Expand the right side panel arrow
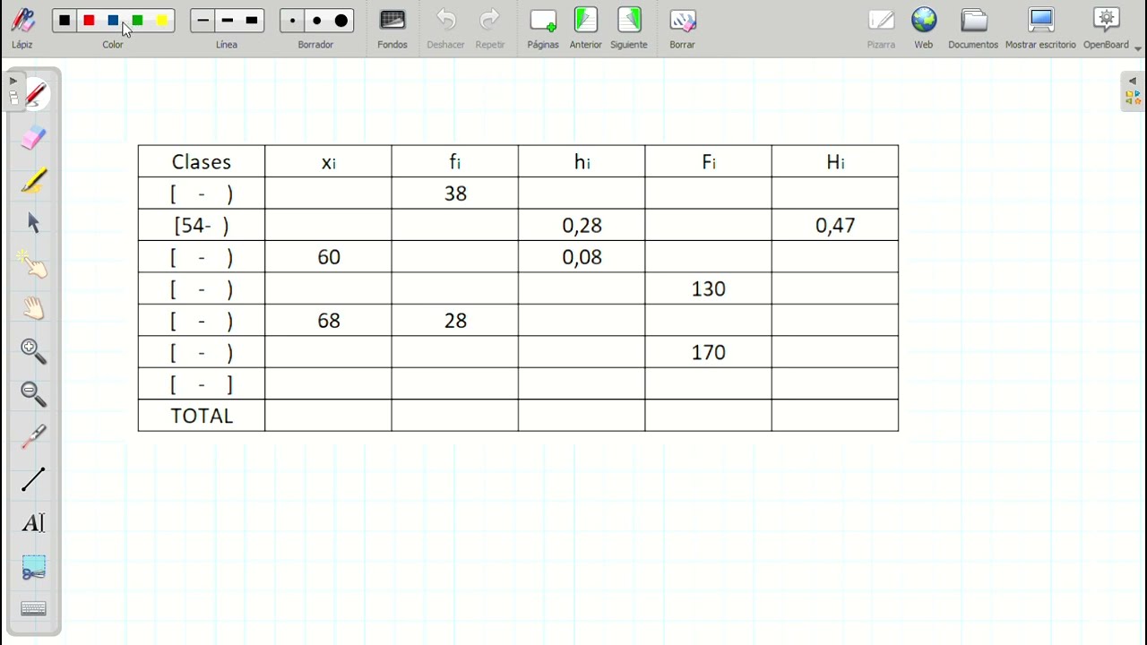This screenshot has width=1147, height=645. point(1133,81)
